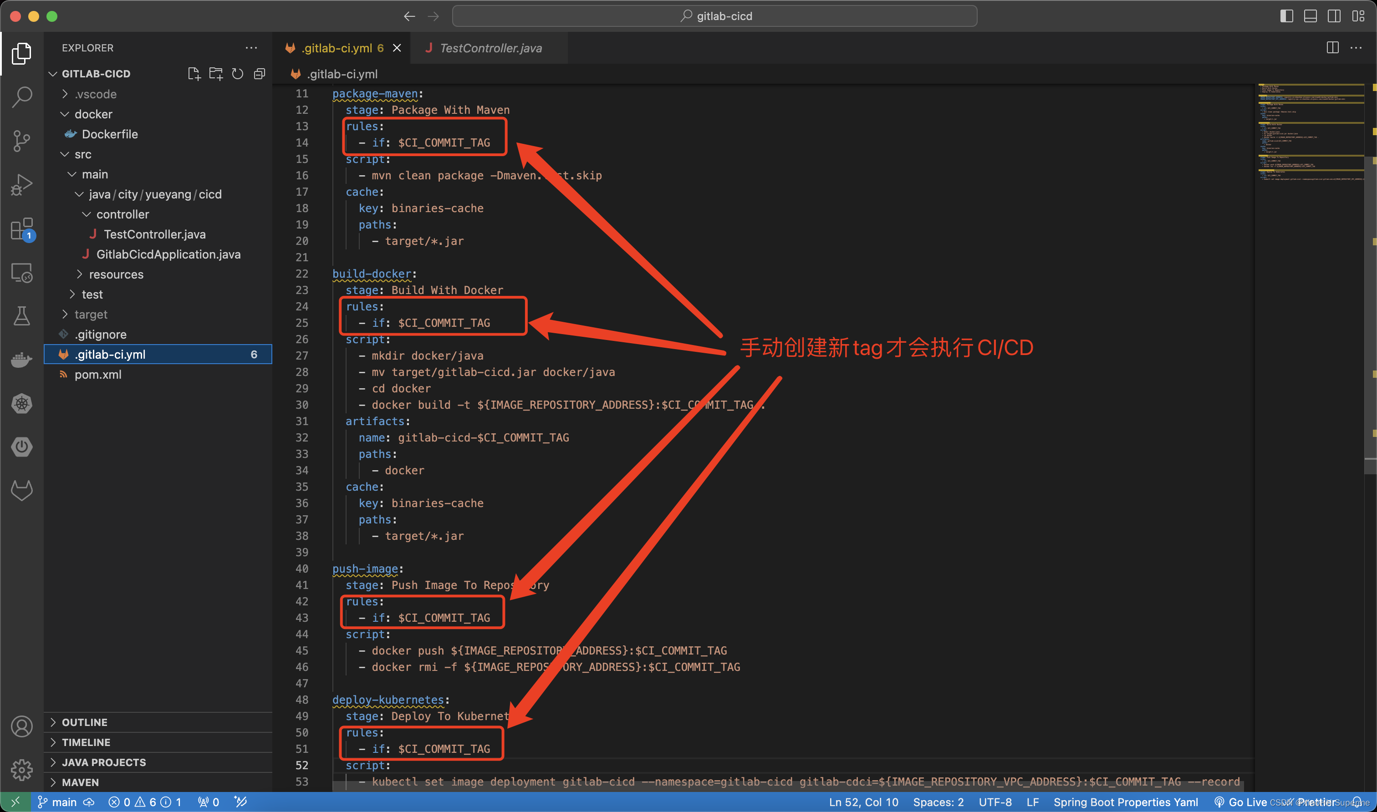Click the New File icon in explorer
This screenshot has width=1377, height=812.
[194, 73]
